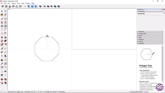
Task: Select the Line pencil tool
Action: coord(2,19)
